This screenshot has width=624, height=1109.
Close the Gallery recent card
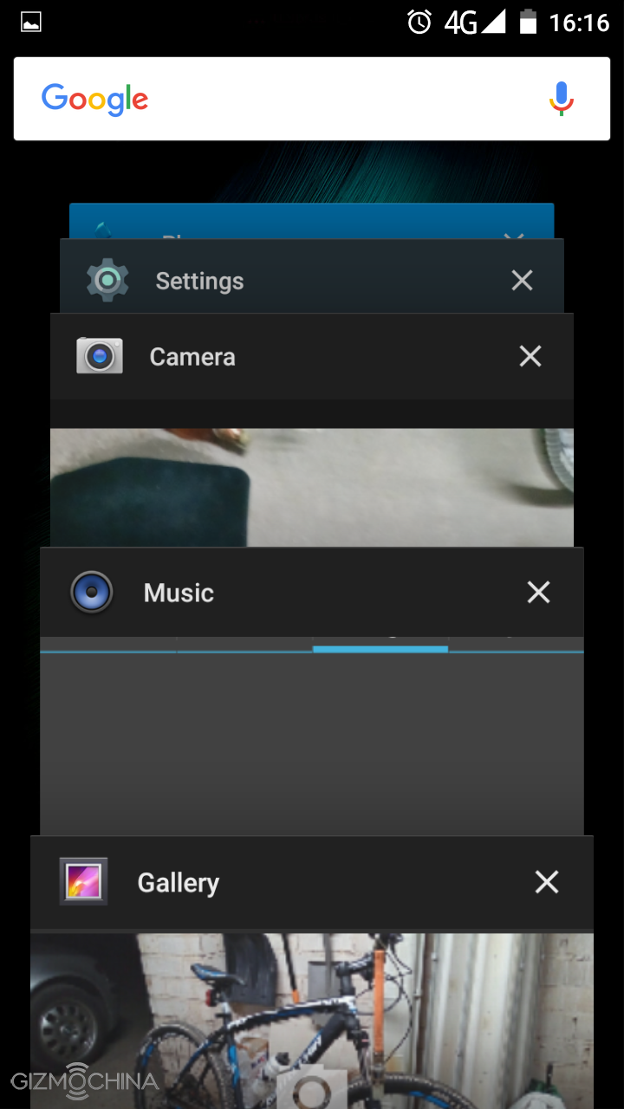(547, 882)
